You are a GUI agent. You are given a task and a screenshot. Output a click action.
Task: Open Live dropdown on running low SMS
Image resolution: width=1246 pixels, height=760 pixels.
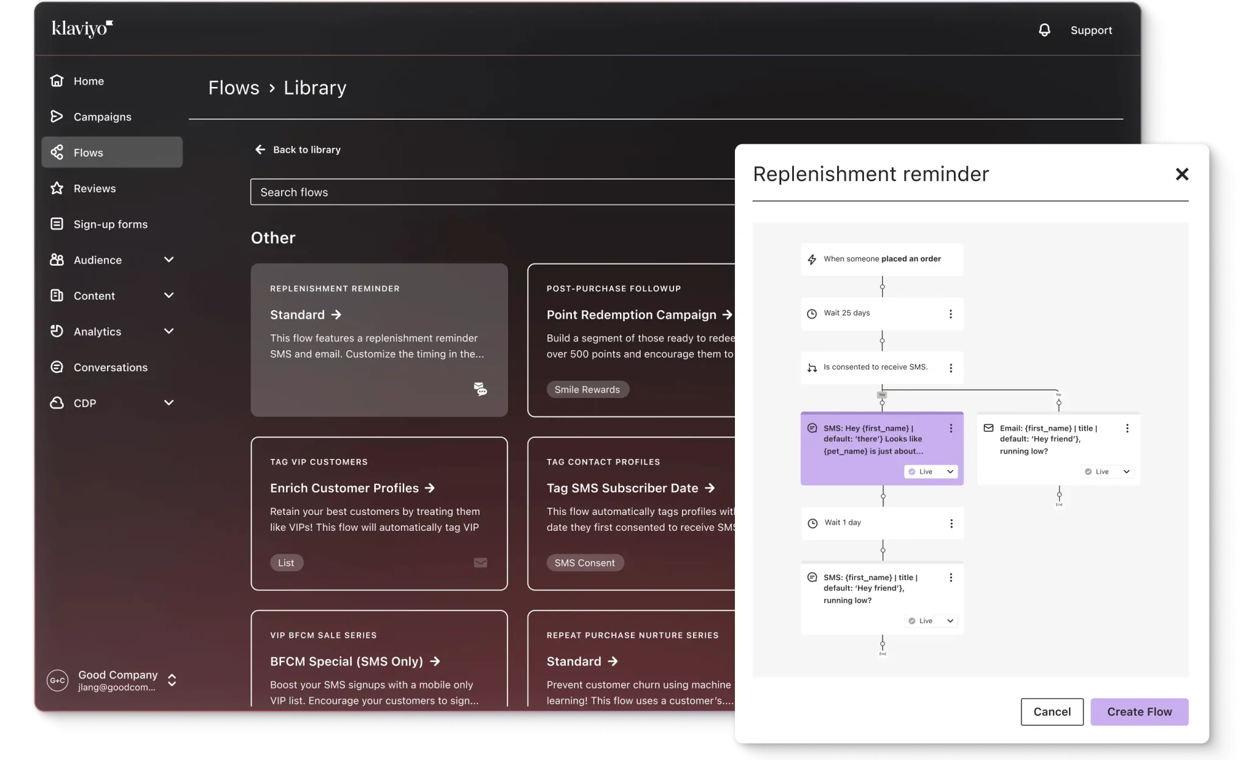pos(931,621)
